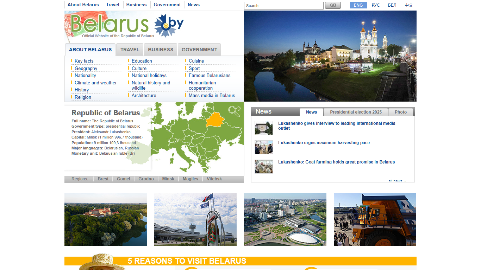Click the GO search button

(333, 5)
